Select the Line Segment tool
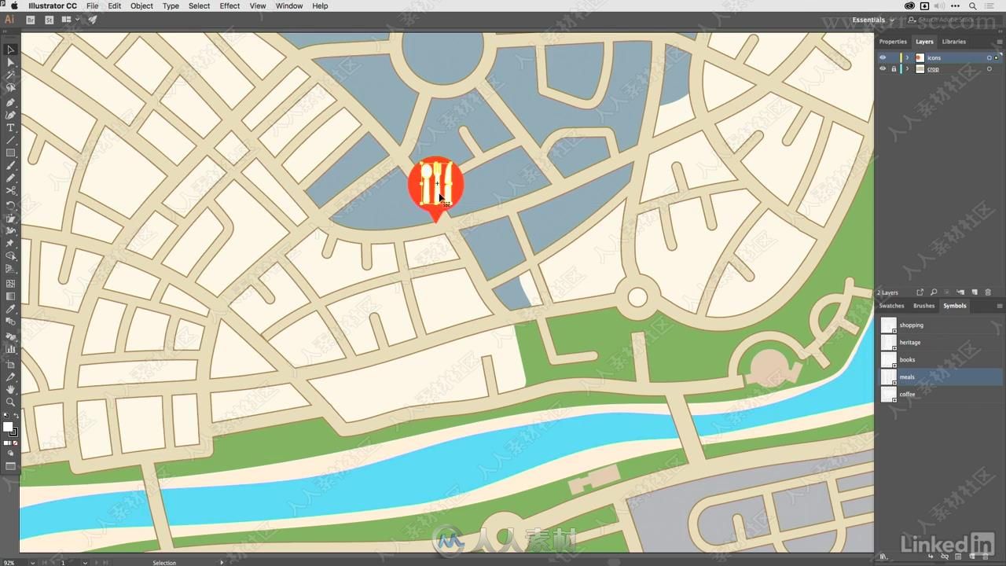This screenshot has width=1006, height=566. pyautogui.click(x=10, y=140)
